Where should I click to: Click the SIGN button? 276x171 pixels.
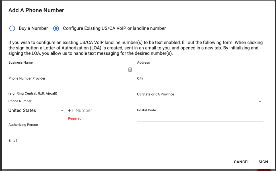[263, 162]
